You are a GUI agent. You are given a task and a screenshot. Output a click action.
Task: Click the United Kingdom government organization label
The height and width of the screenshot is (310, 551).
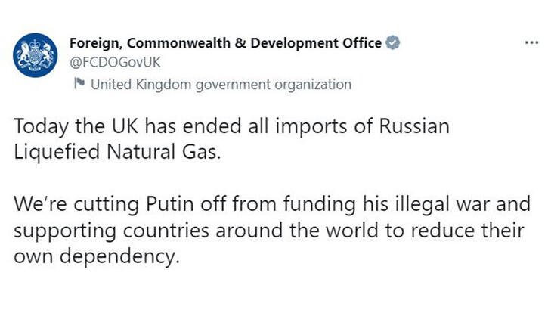(x=221, y=85)
